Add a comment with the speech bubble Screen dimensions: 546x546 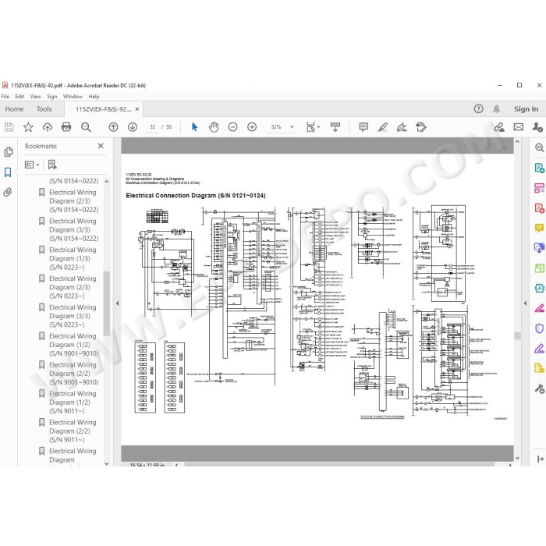point(363,127)
